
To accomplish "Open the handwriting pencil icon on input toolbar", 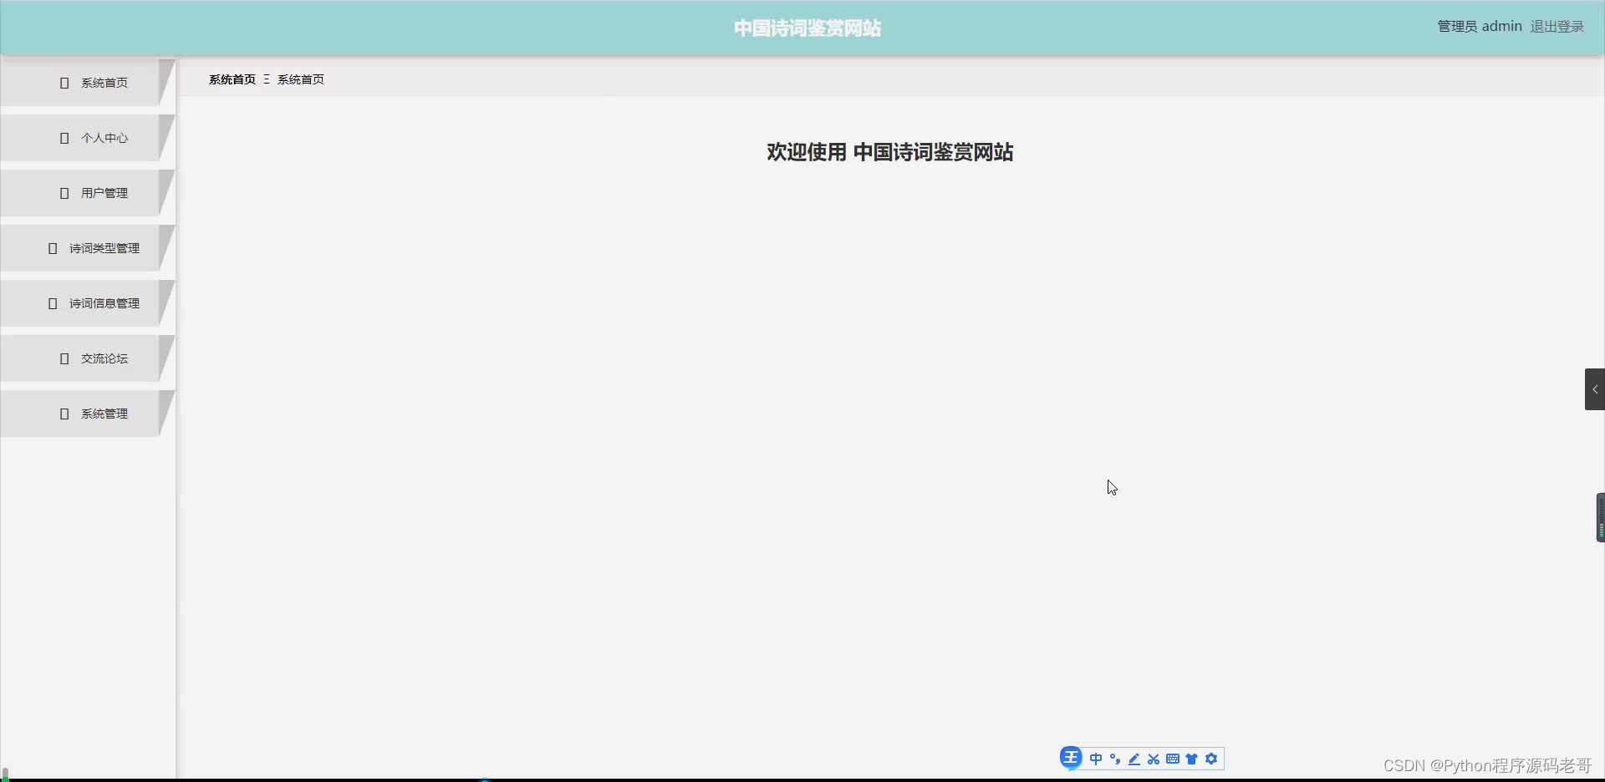I will [1134, 759].
